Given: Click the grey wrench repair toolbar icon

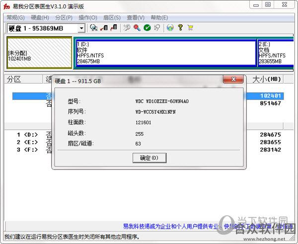Looking at the screenshot, I should point(127,28).
